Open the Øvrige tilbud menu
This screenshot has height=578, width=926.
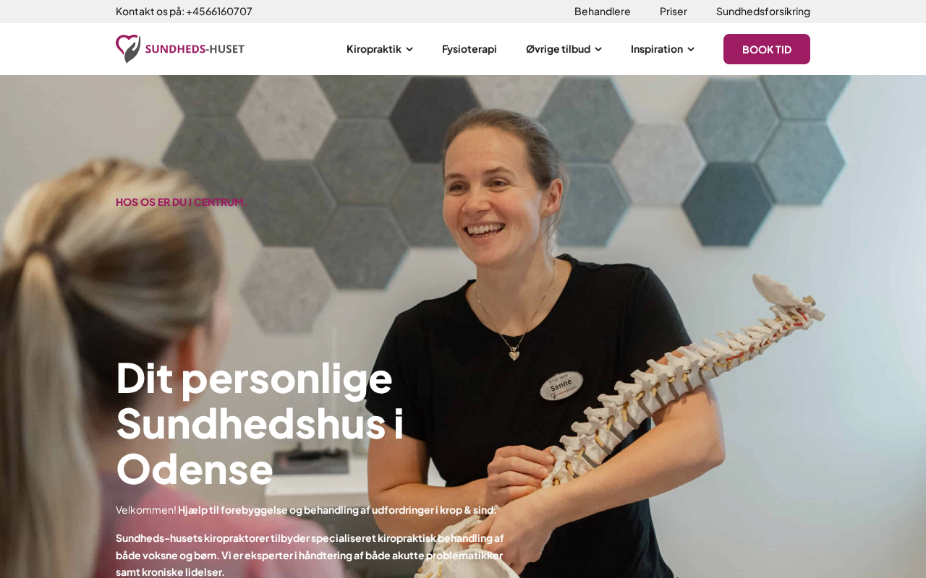click(558, 49)
